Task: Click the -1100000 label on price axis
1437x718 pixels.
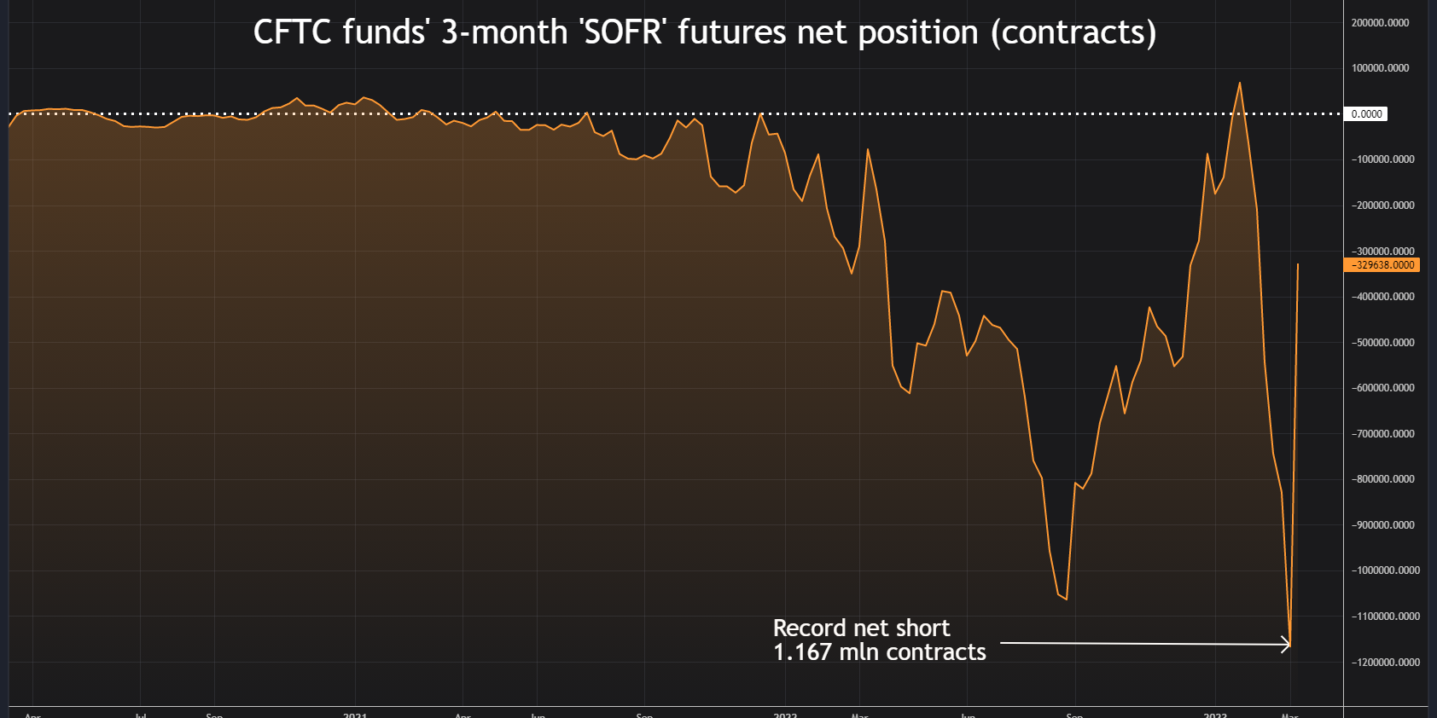Action: [x=1386, y=617]
